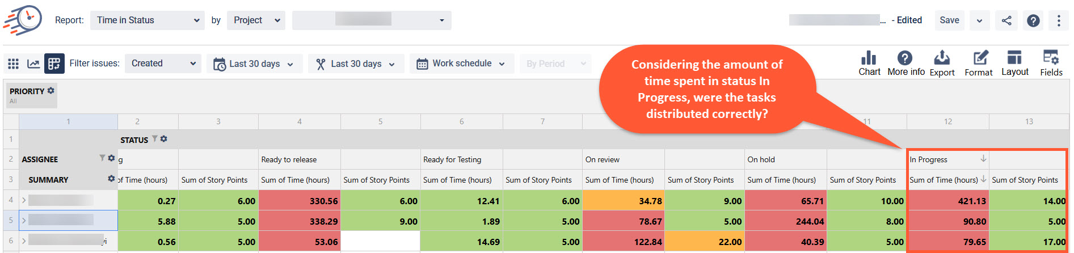1074x253 pixels.
Task: Click the cell with value 40.39
Action: [786, 241]
